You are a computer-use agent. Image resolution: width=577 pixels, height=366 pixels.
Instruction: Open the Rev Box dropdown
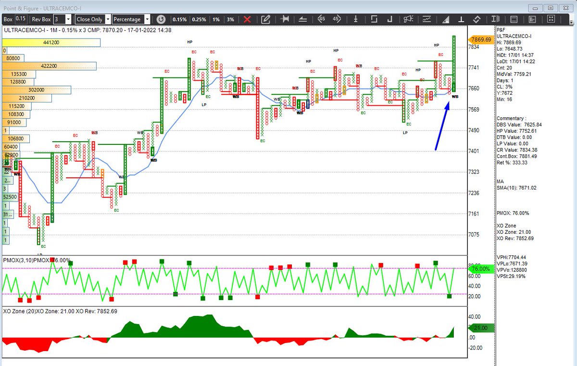coord(69,19)
